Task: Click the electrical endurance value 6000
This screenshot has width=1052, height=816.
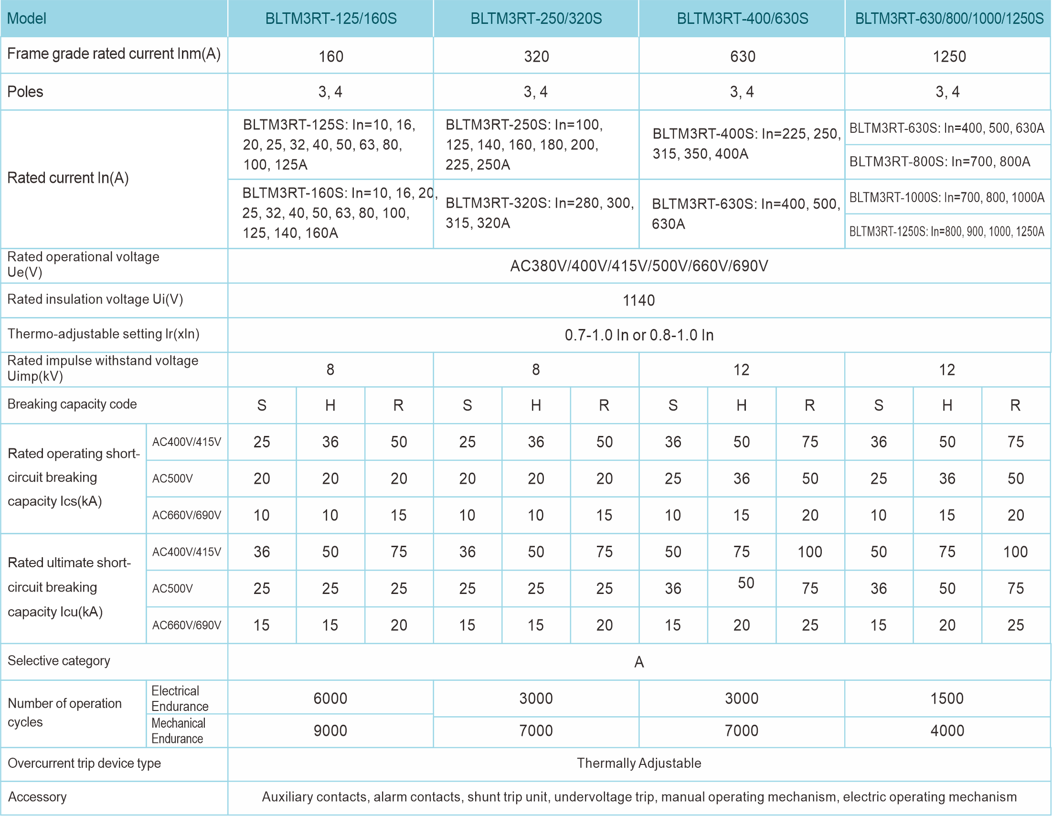Action: 330,699
